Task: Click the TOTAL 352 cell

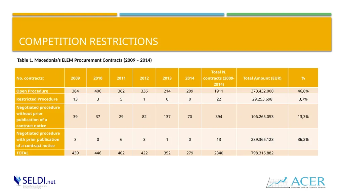Action: click(x=167, y=153)
